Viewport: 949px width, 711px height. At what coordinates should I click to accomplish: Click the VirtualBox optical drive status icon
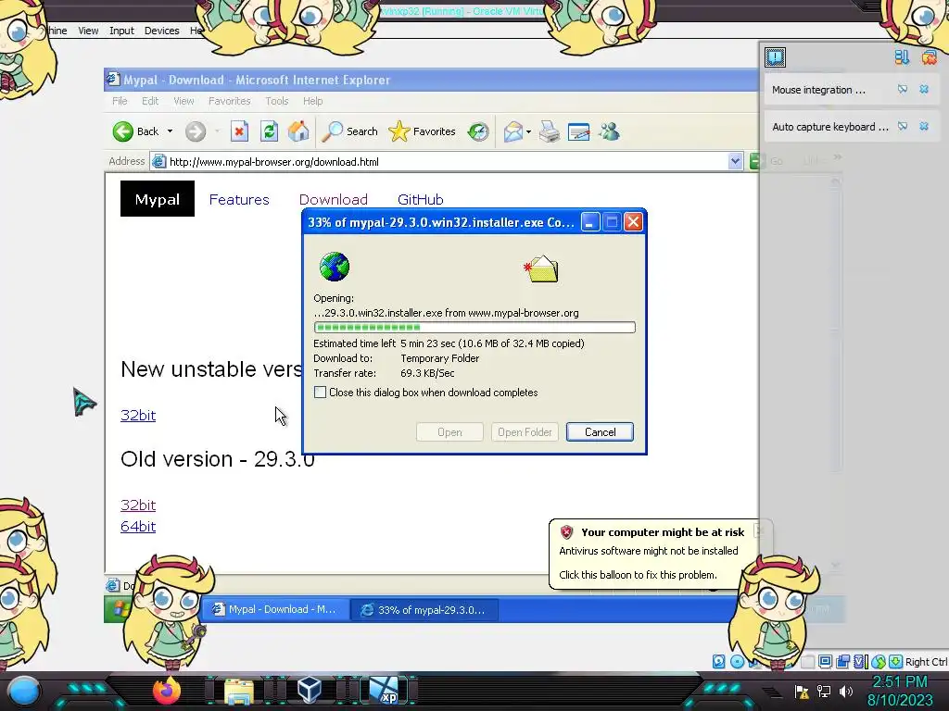click(x=737, y=661)
